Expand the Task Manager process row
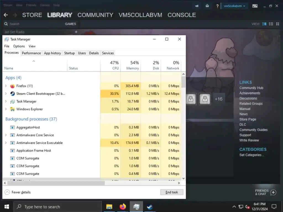The width and height of the screenshot is (283, 212). pos(6,102)
